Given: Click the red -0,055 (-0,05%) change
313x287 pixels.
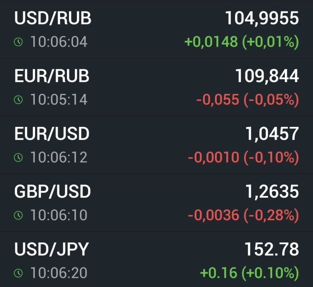Looking at the screenshot, I should [x=247, y=100].
